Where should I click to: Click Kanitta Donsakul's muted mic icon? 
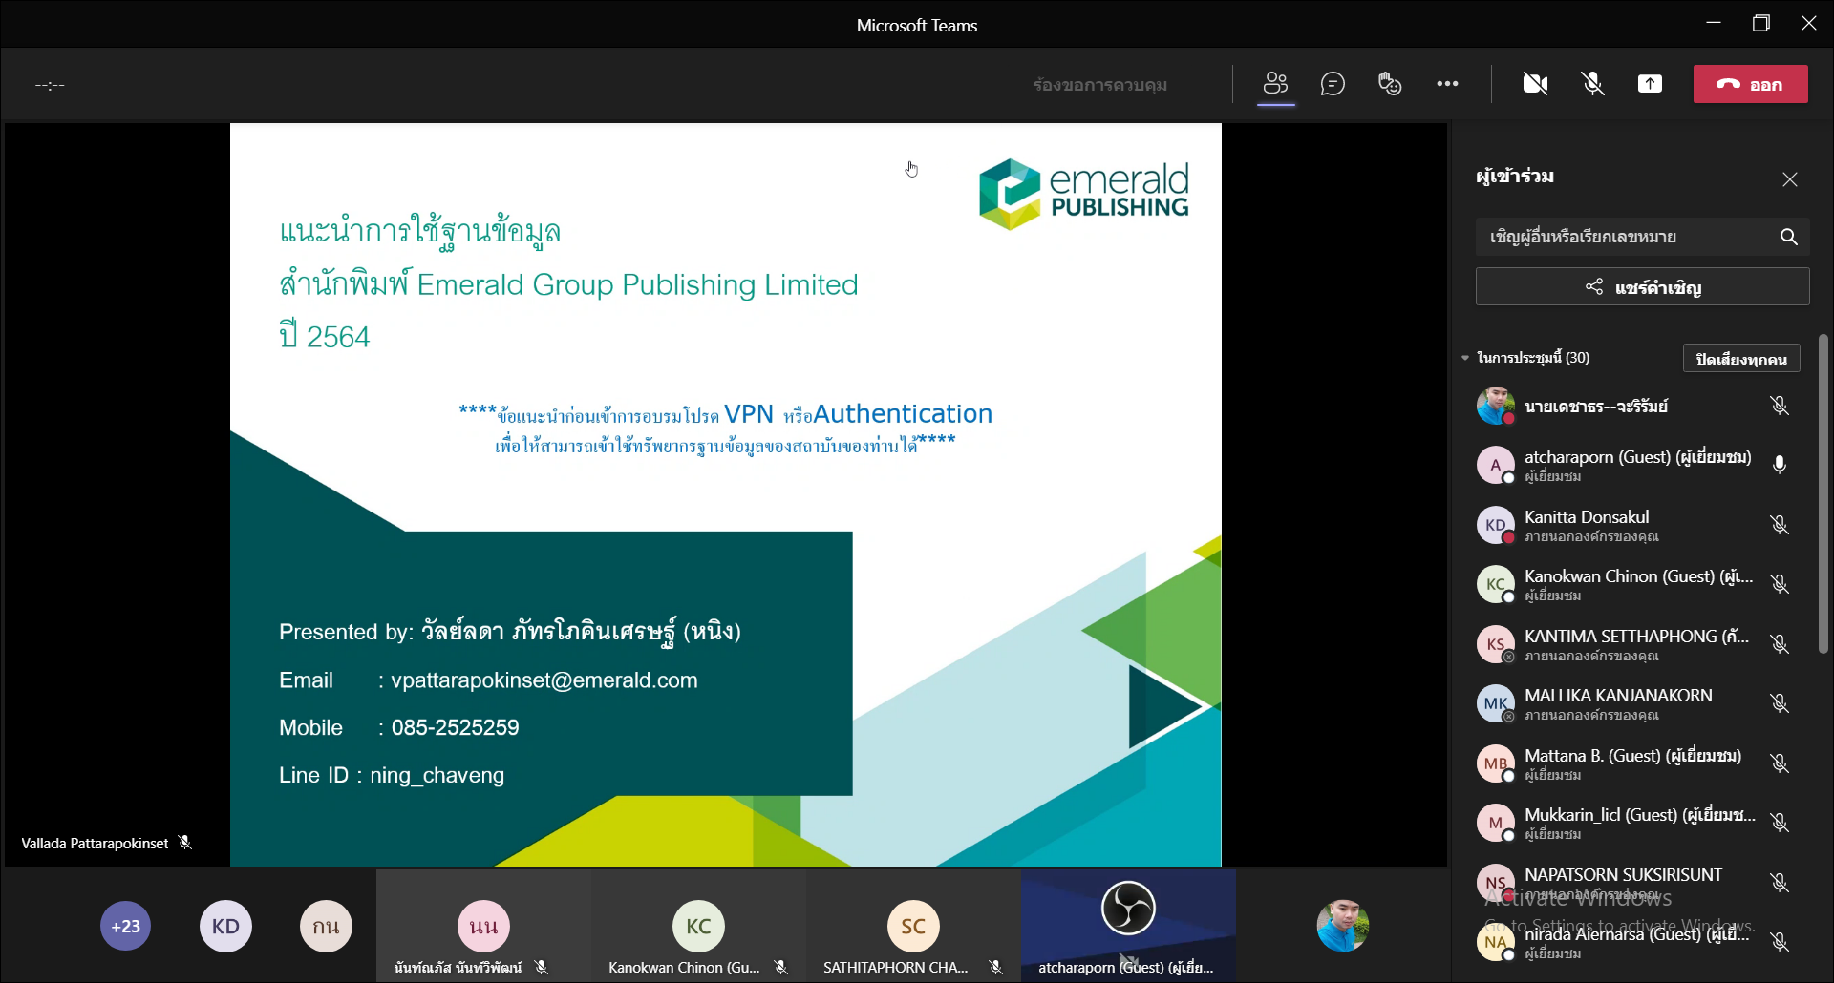point(1779,525)
